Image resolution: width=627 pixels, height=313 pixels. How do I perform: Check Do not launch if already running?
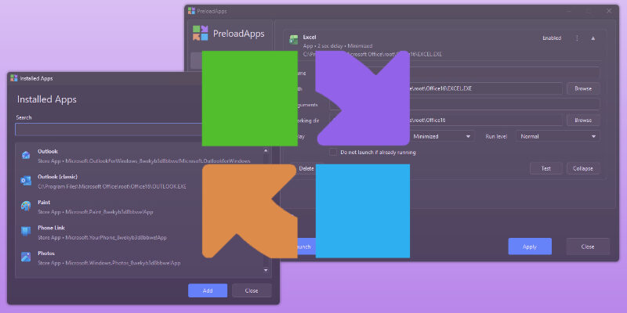[332, 152]
